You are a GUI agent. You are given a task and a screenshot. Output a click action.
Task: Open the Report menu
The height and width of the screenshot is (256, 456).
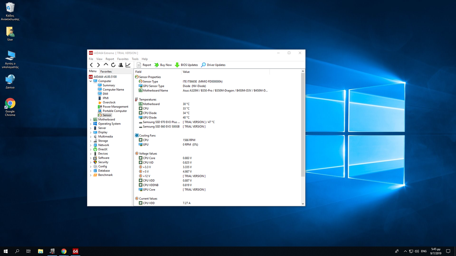click(x=110, y=59)
